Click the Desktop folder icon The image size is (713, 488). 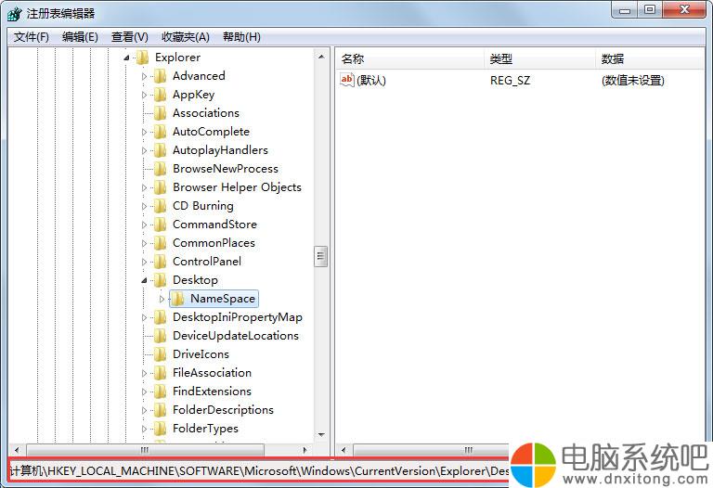click(x=160, y=280)
